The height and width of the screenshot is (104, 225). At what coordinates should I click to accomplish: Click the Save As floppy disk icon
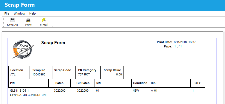tap(12, 20)
